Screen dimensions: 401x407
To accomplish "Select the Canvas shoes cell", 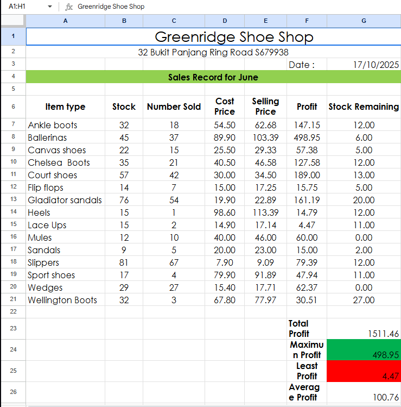I will click(x=65, y=149).
